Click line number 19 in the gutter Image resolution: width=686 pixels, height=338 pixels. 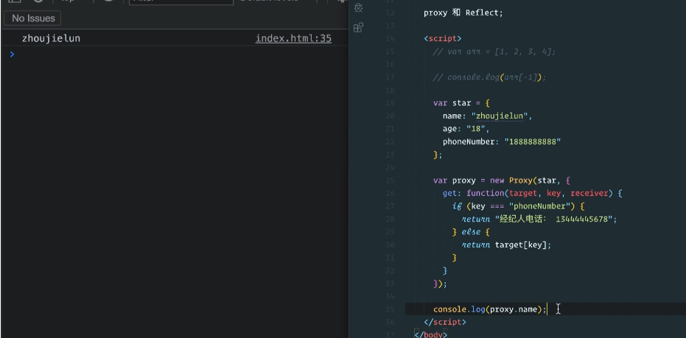click(x=390, y=103)
